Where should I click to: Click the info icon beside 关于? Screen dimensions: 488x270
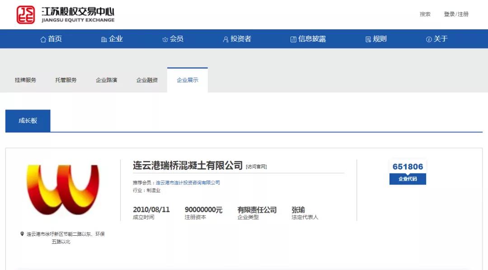(429, 39)
